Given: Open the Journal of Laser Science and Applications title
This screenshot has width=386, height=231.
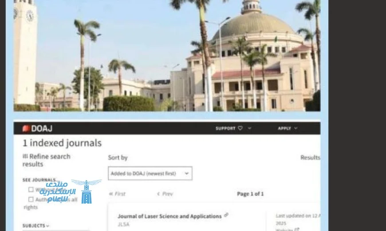Looking at the screenshot, I should [169, 216].
